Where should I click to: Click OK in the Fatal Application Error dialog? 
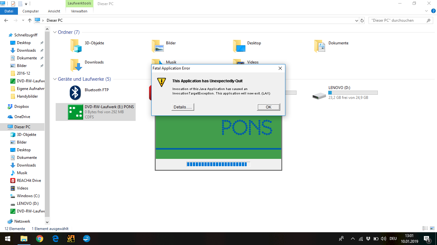tap(268, 107)
